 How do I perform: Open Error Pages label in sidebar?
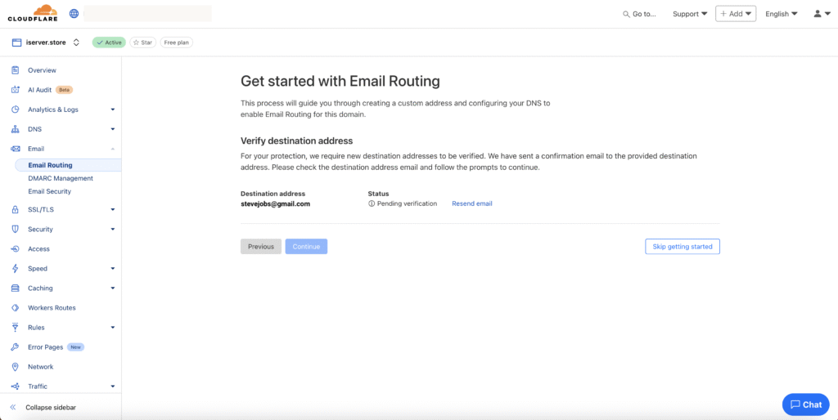click(x=46, y=347)
